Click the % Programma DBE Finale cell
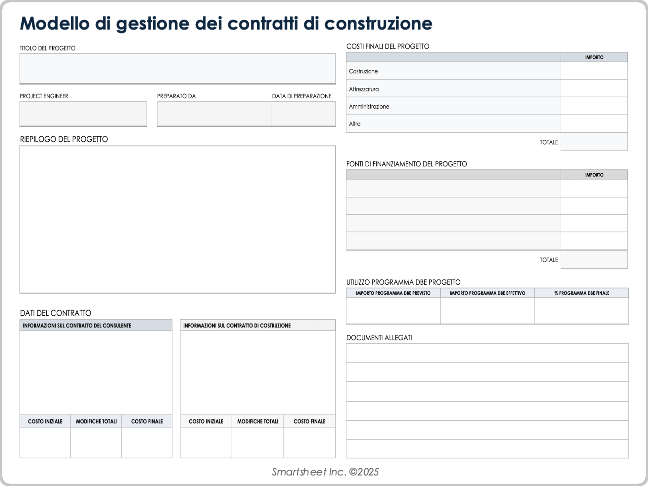Image resolution: width=648 pixels, height=486 pixels. tap(581, 310)
